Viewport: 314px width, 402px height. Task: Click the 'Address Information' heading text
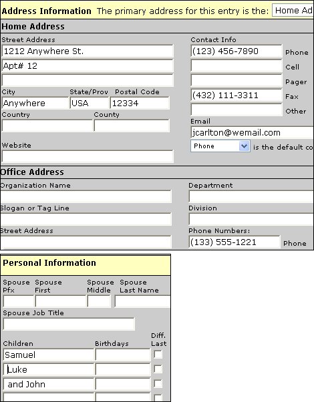click(x=46, y=11)
